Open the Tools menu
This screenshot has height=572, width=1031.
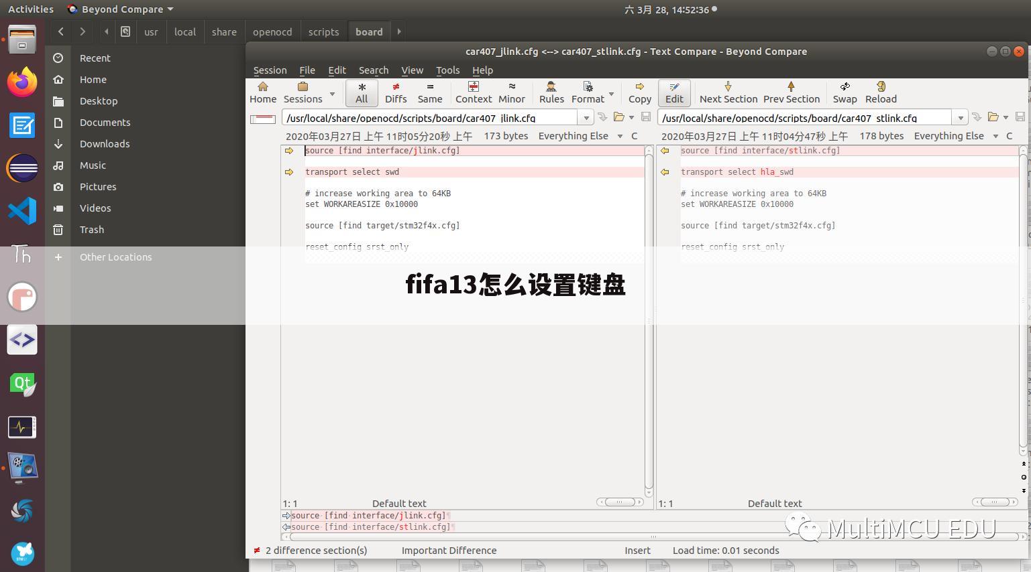[x=447, y=70]
